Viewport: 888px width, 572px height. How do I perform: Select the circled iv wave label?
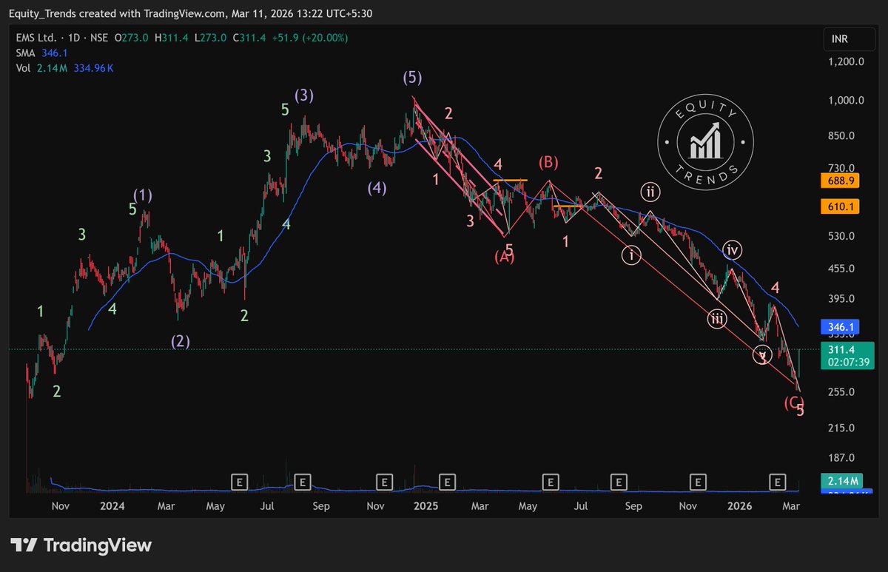(x=733, y=249)
